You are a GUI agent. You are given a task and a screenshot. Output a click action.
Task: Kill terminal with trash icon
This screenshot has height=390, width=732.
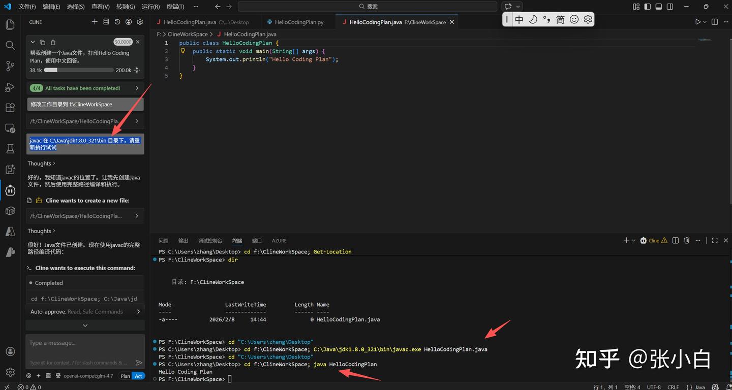coord(687,241)
